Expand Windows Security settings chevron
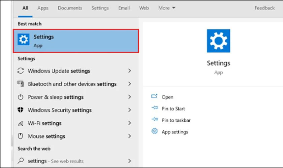Viewport: 283px width, 168px height. pyautogui.click(x=130, y=110)
